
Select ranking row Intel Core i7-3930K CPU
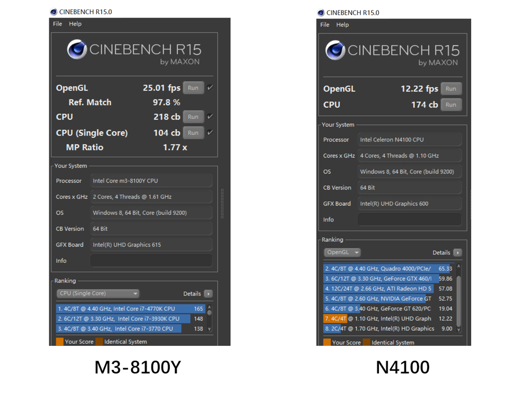tap(131, 319)
